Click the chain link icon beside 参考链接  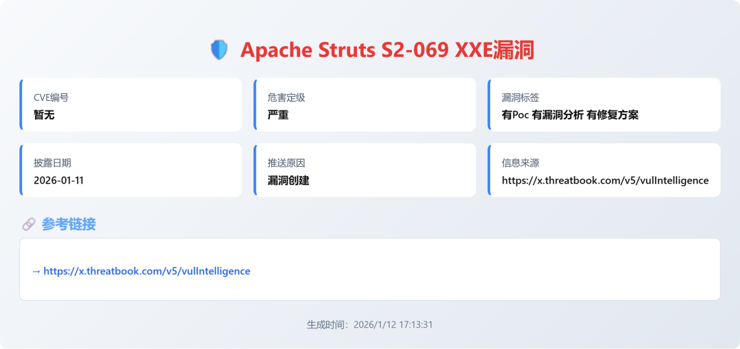pyautogui.click(x=29, y=224)
